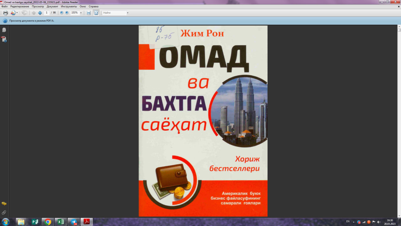Click the network signal bars tray icon
This screenshot has height=226, width=401.
pos(364,222)
